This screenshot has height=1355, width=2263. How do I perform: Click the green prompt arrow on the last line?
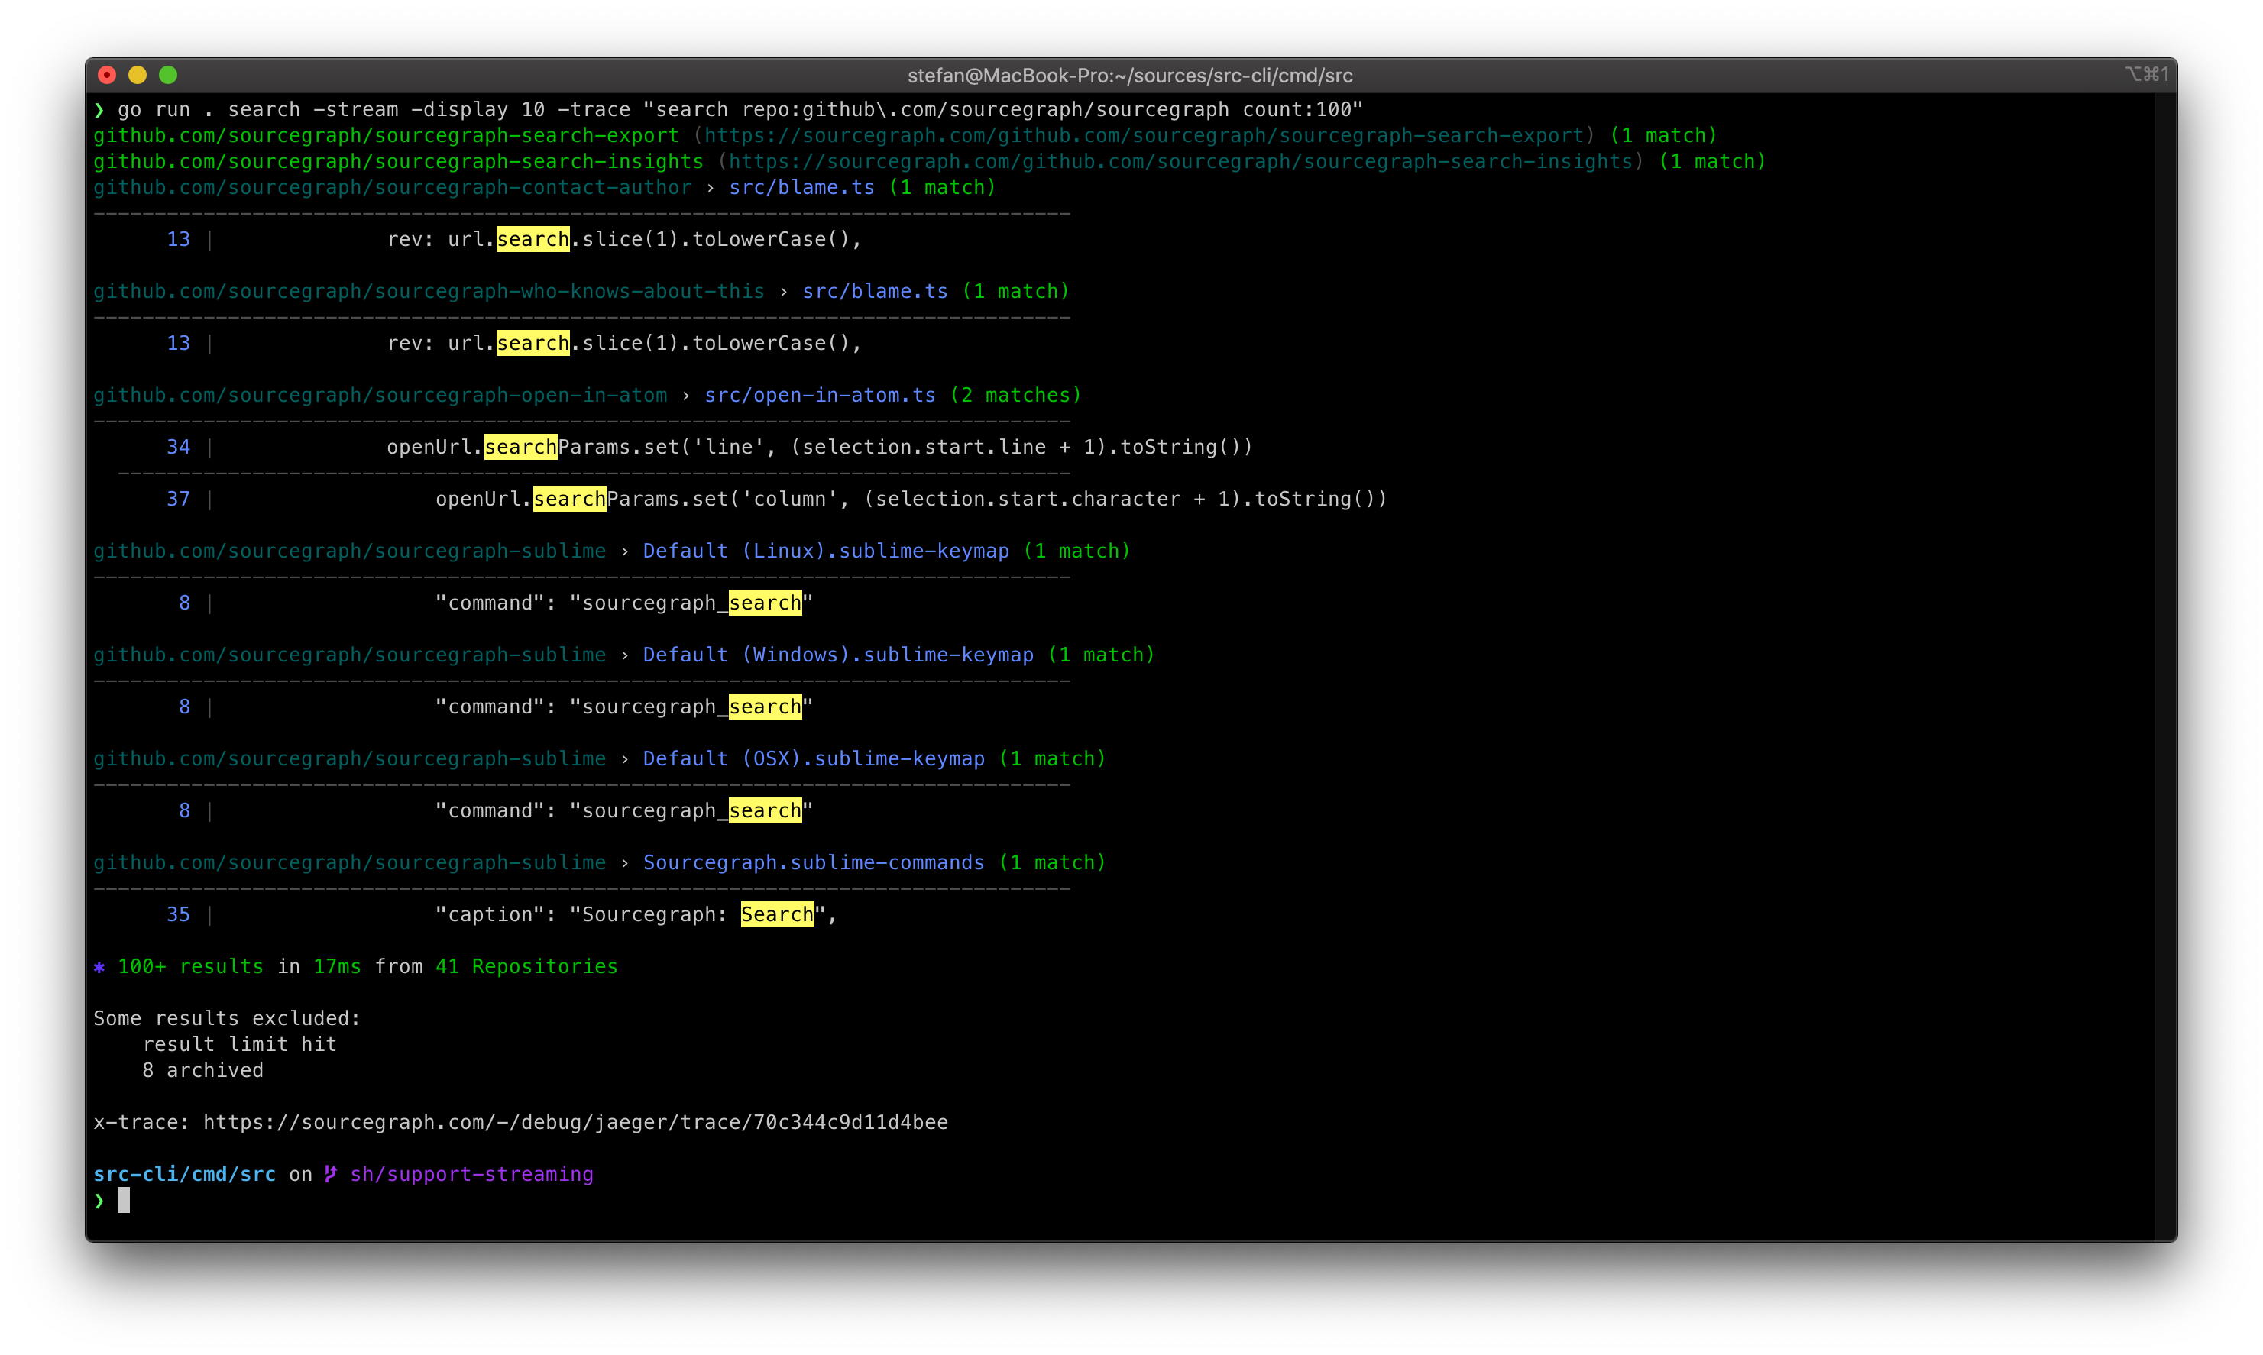click(x=99, y=1201)
